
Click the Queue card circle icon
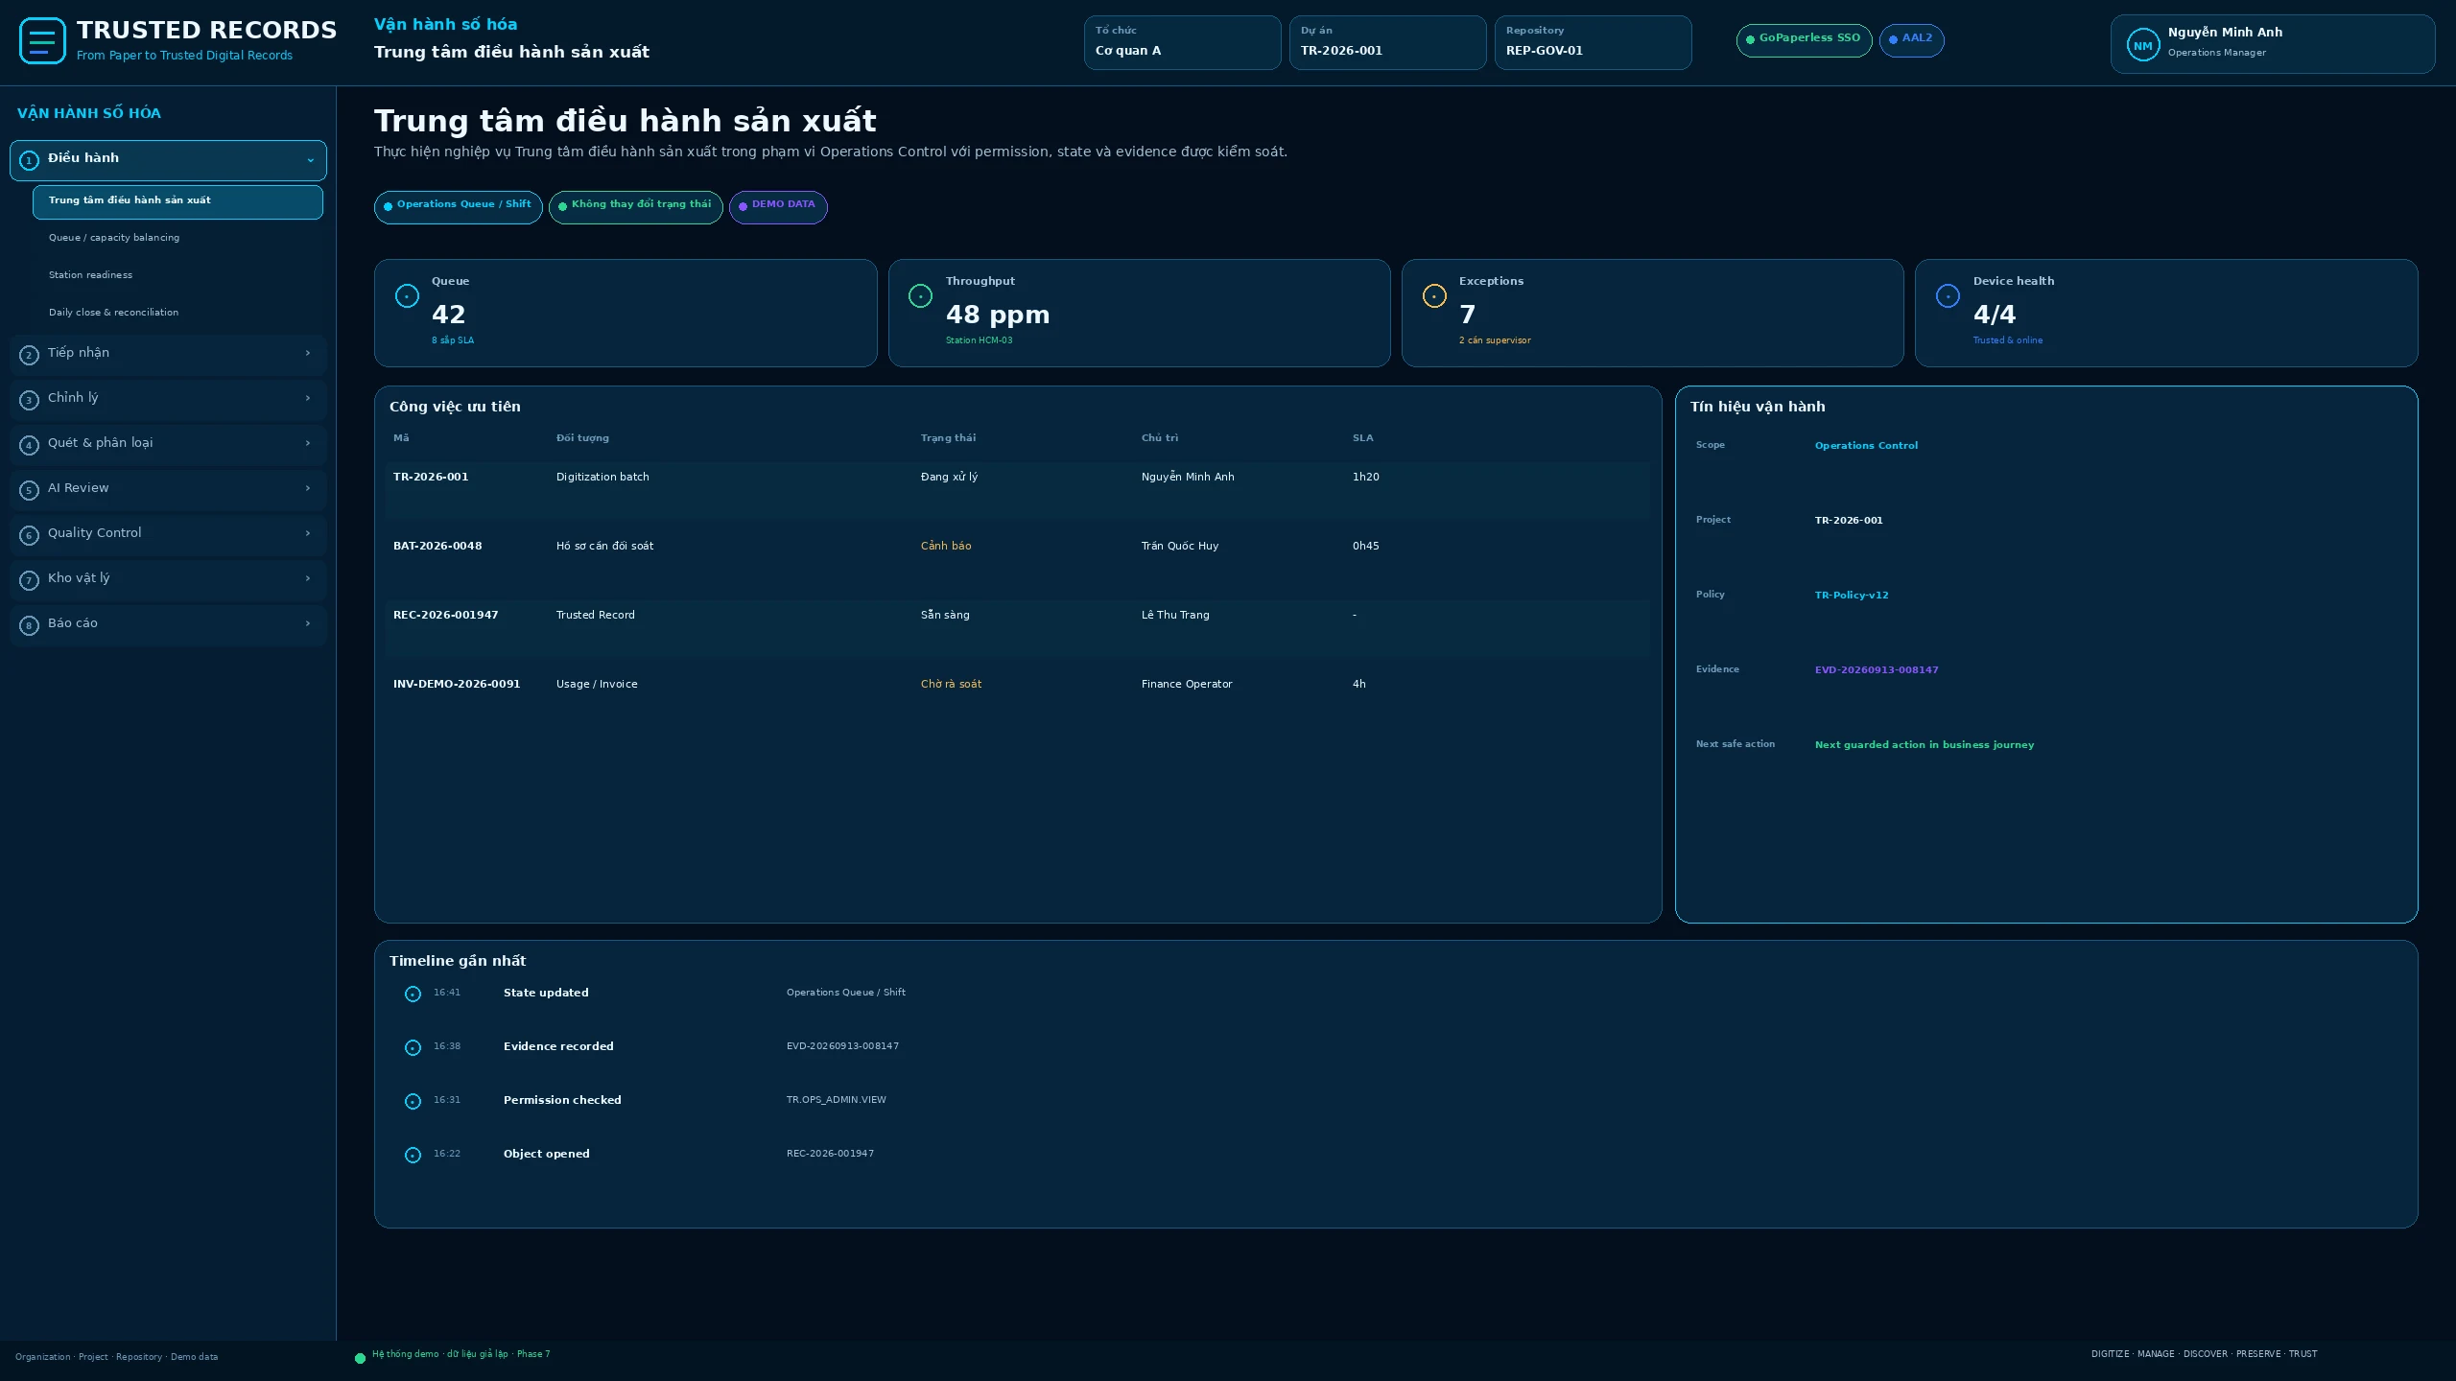(x=407, y=296)
